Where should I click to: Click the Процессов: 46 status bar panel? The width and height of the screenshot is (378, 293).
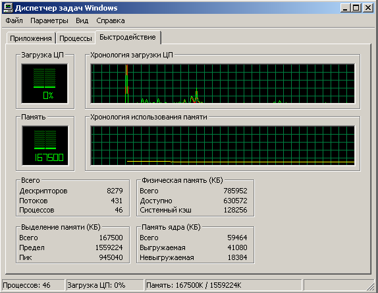coord(34,285)
